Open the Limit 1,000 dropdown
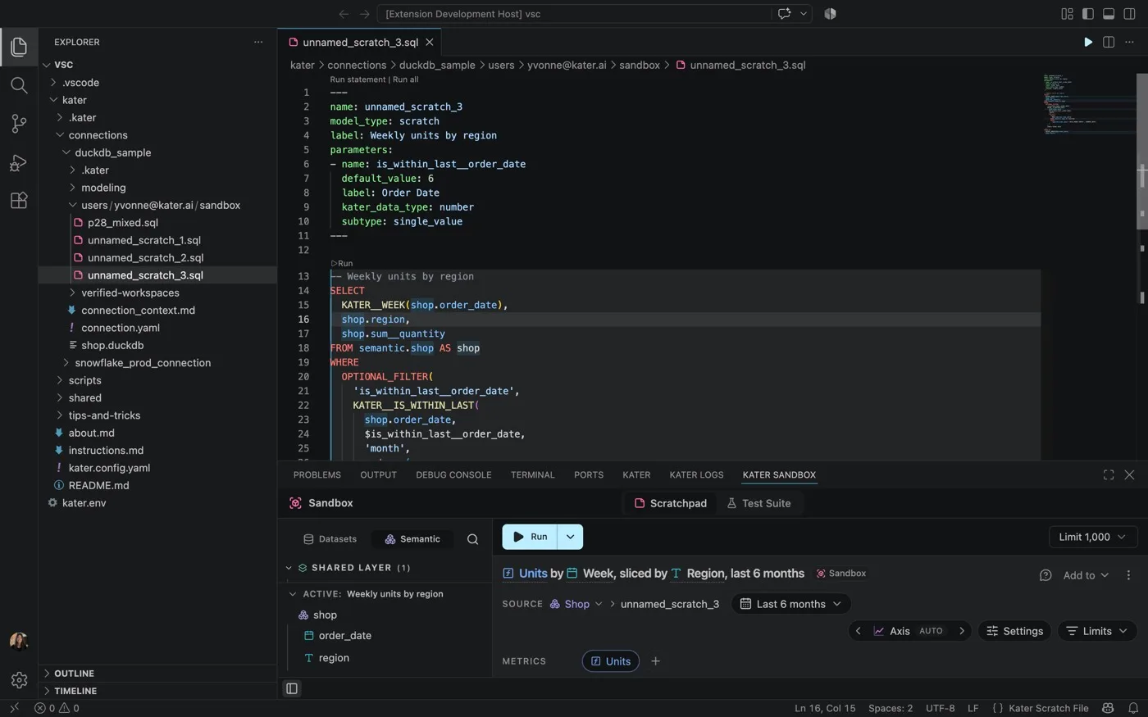This screenshot has height=717, width=1148. coord(1093,537)
